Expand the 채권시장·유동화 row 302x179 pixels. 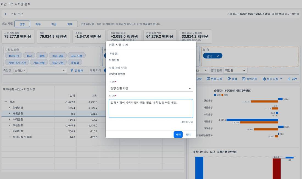pyautogui.click(x=9, y=137)
